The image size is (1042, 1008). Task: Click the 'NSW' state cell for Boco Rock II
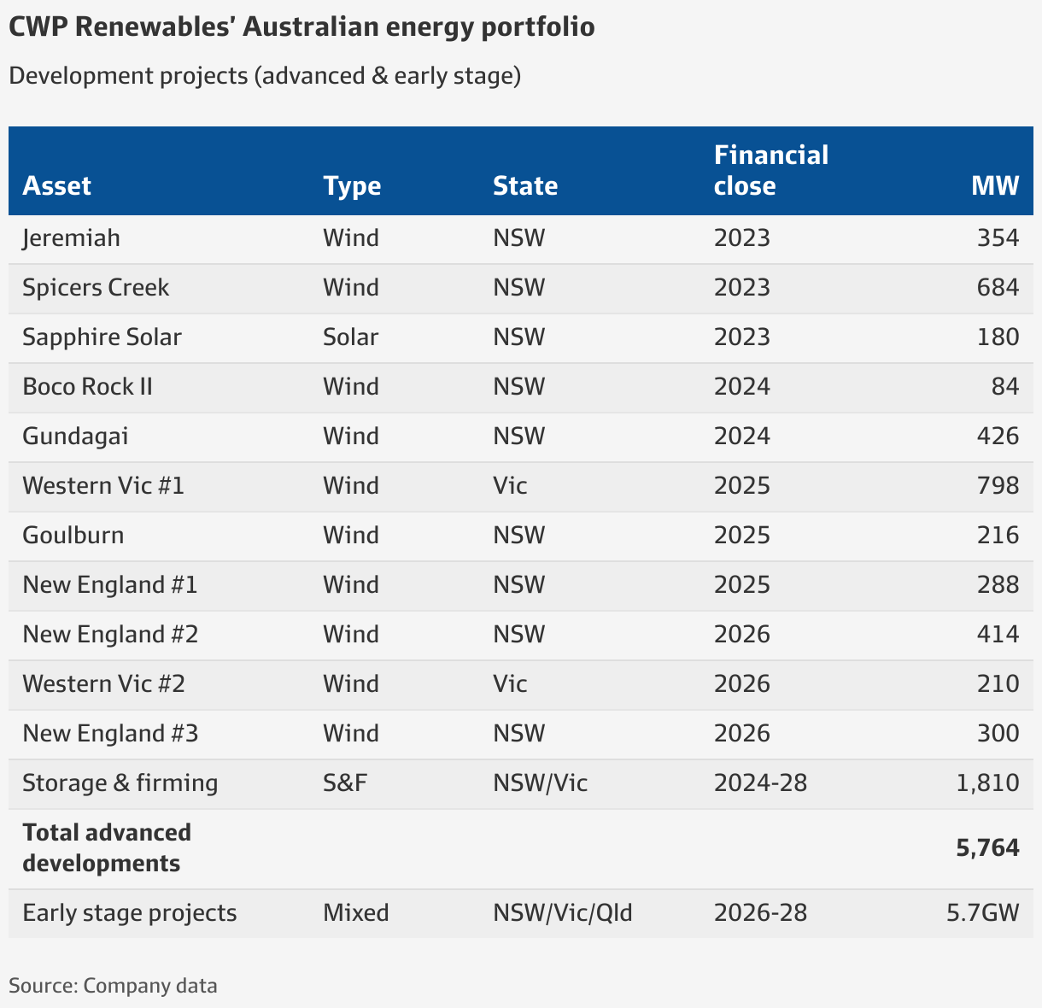click(x=518, y=386)
